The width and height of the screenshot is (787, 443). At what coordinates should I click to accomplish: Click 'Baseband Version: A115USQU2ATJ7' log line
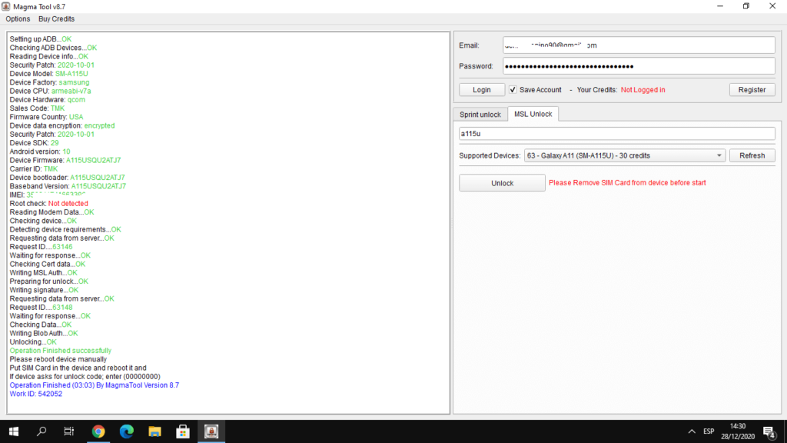(x=68, y=186)
